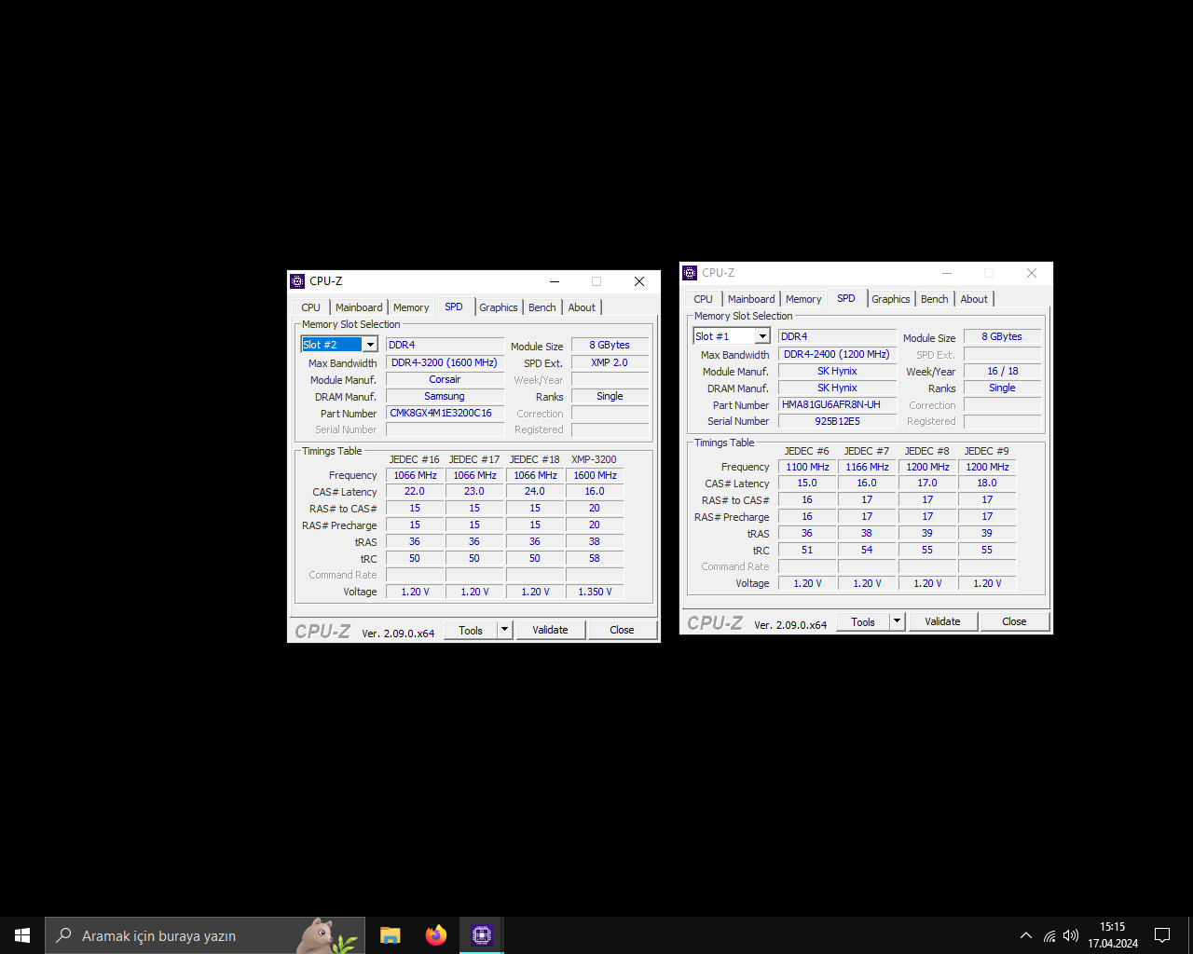Viewport: 1193px width, 954px height.
Task: Click the 'XMP 2.0' SPD Ext. value
Action: (x=610, y=362)
